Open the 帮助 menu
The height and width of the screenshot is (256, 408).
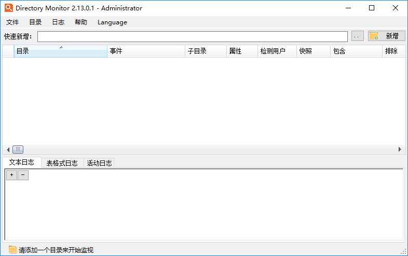(81, 22)
